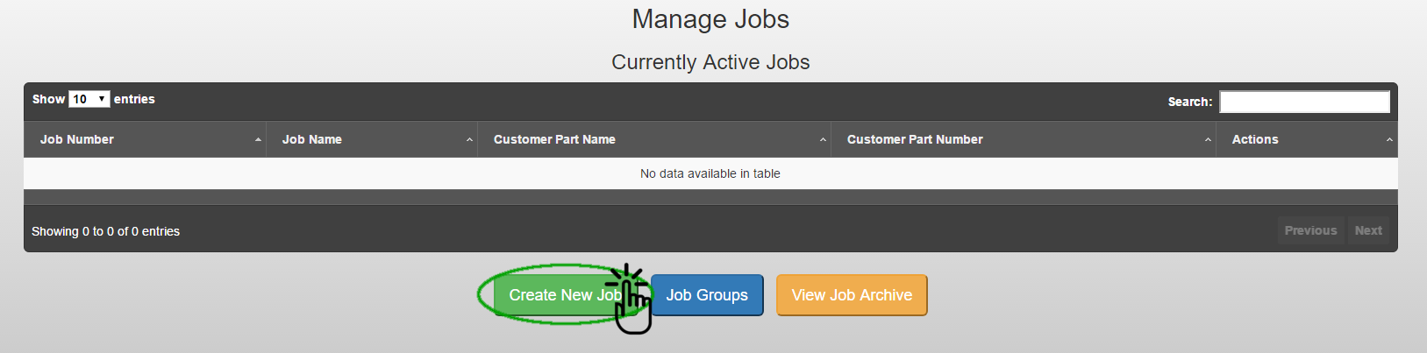Open the Job Groups page
The height and width of the screenshot is (353, 1427).
click(x=707, y=295)
